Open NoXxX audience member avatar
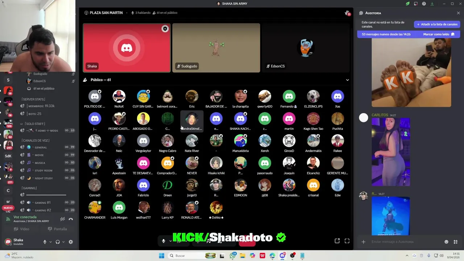Viewport: 464px width, 261px height. pos(119,96)
